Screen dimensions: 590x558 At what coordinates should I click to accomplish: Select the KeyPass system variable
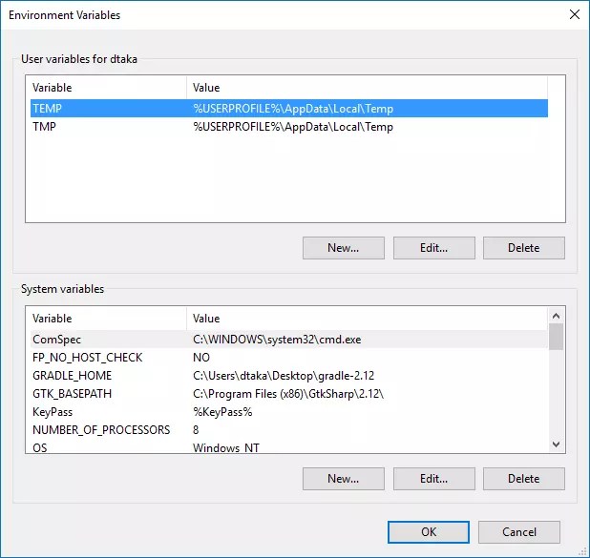[289, 412]
